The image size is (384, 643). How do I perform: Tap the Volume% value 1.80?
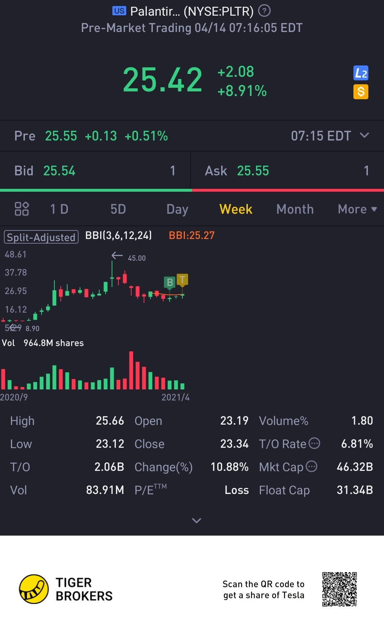[362, 421]
